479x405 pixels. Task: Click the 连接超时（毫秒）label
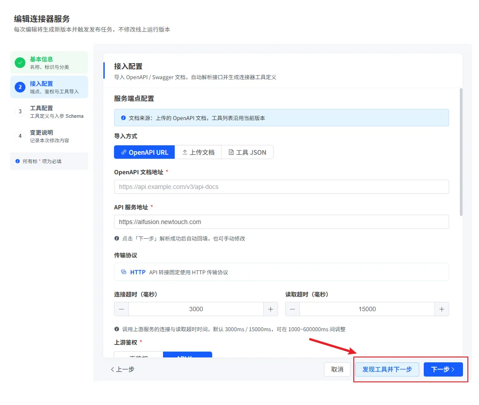[x=135, y=294]
